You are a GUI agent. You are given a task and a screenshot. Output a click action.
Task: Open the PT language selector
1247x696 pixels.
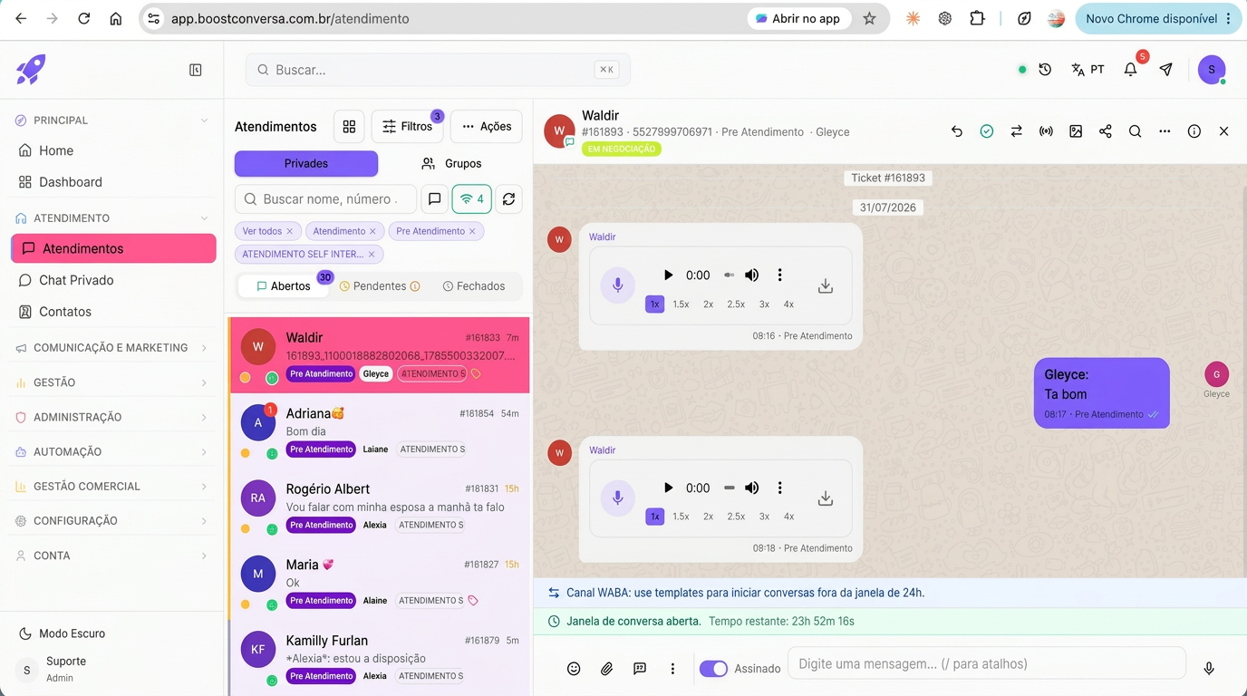point(1087,70)
